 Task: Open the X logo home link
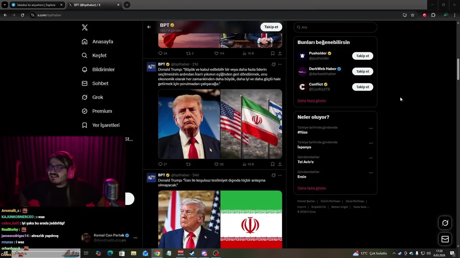click(x=85, y=28)
